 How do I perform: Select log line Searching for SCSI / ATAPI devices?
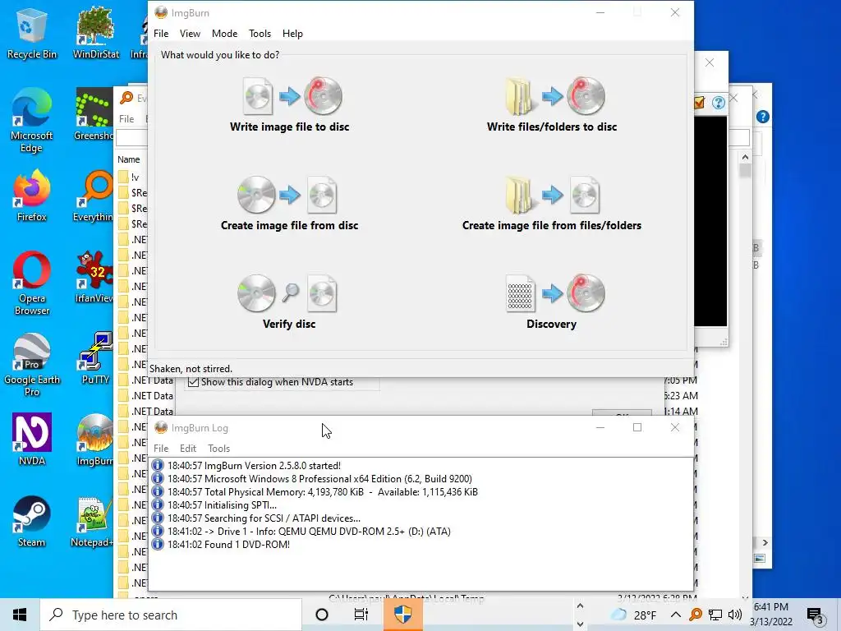264,518
